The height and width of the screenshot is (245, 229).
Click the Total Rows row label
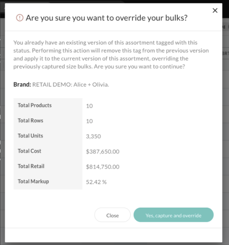(30, 121)
